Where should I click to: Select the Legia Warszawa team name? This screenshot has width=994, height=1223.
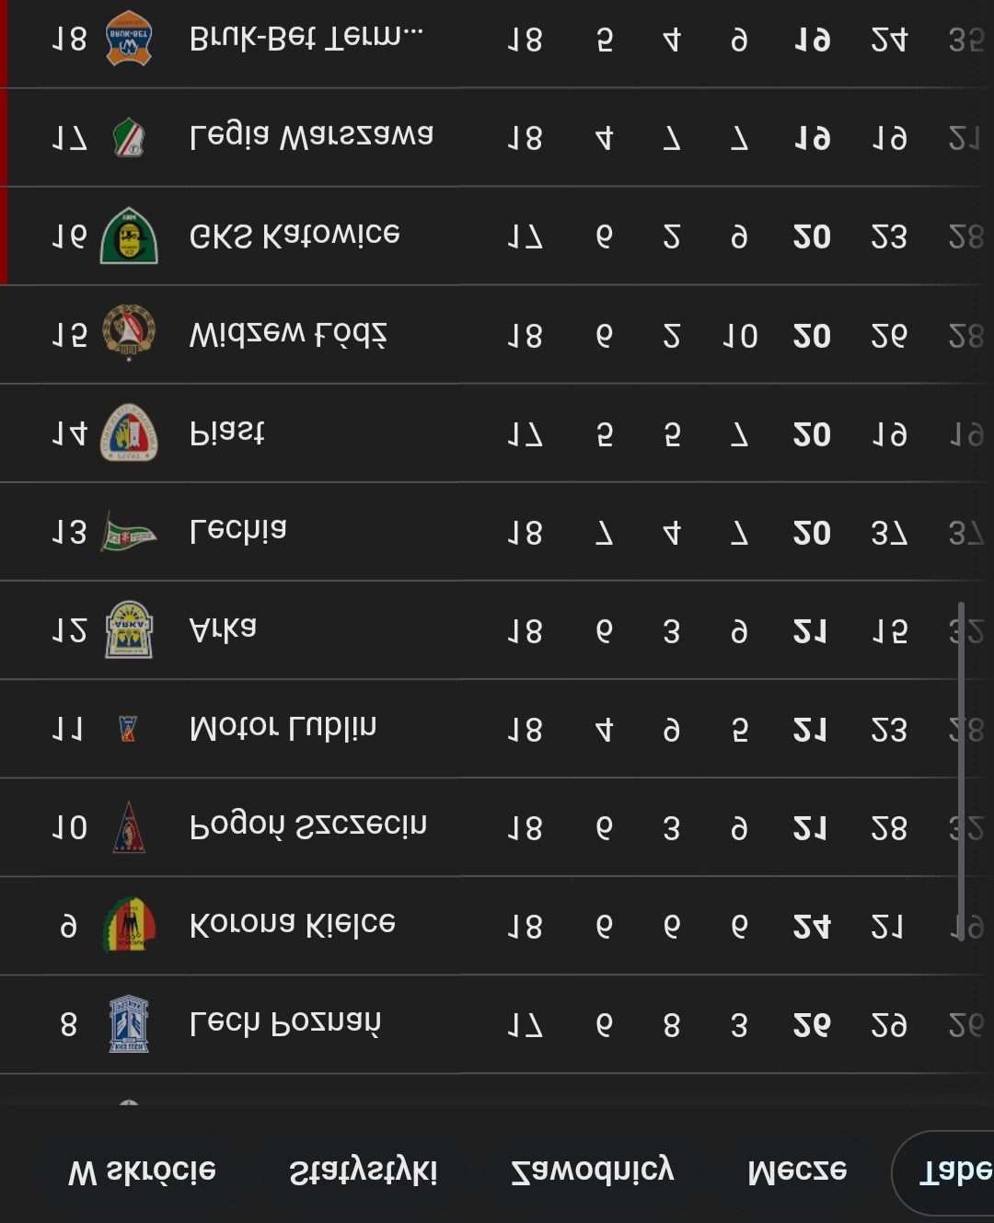pyautogui.click(x=311, y=137)
